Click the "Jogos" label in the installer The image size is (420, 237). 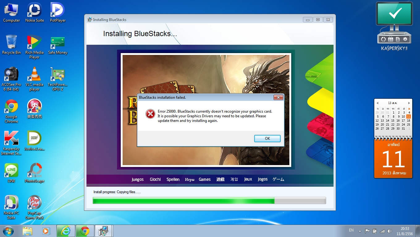[x=263, y=179]
